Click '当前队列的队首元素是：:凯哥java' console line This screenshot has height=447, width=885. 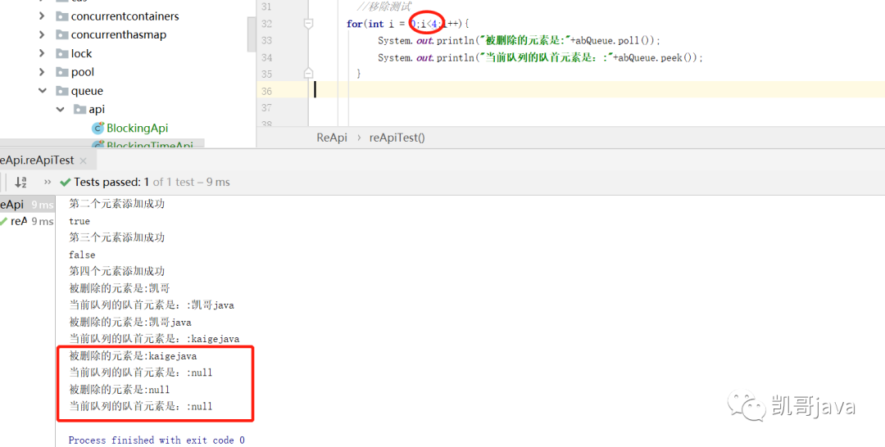tap(152, 305)
